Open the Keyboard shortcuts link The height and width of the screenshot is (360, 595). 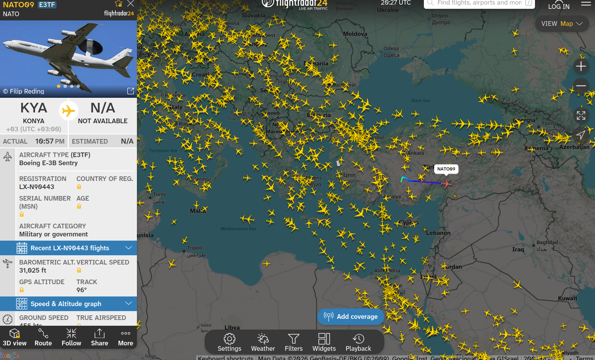(x=226, y=358)
